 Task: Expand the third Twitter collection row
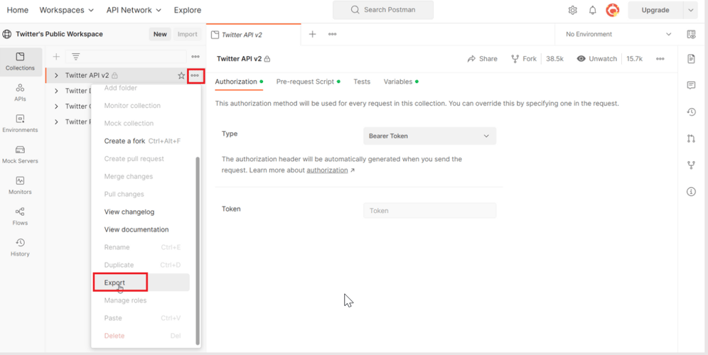[56, 106]
